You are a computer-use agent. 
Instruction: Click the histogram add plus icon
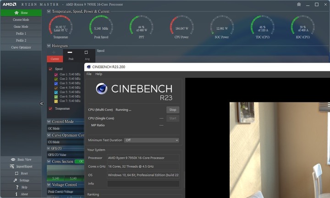54,52
